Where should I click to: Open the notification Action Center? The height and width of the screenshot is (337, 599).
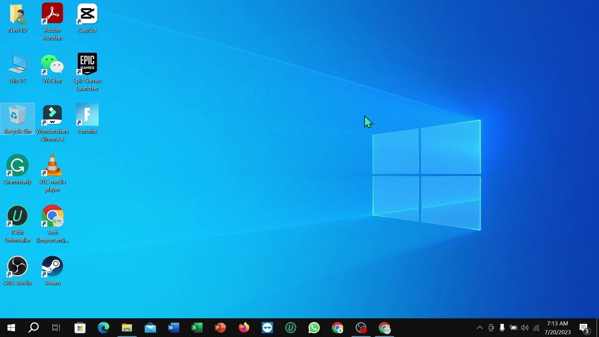pos(584,328)
